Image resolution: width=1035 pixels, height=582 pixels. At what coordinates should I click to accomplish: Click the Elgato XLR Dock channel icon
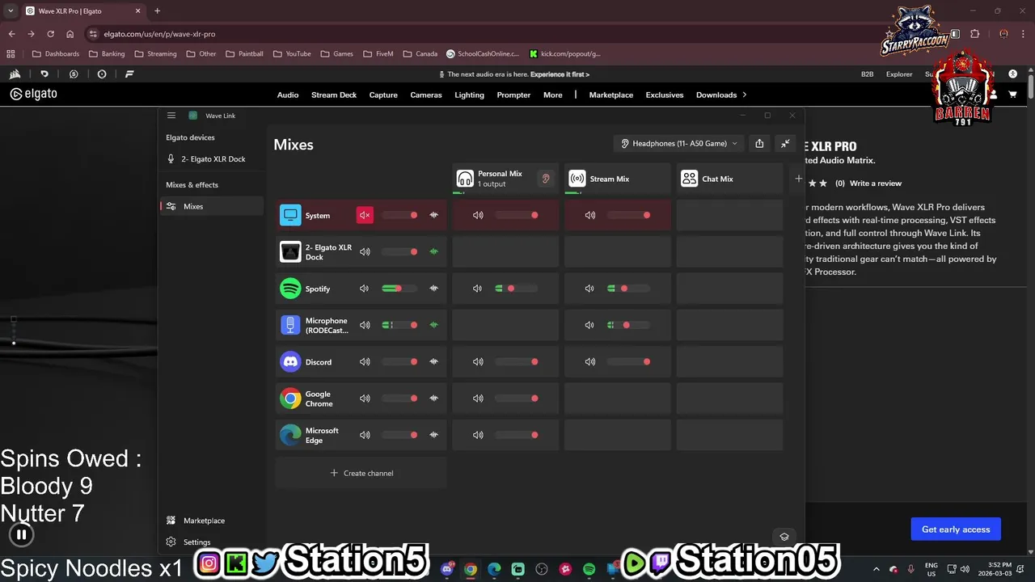pos(290,251)
